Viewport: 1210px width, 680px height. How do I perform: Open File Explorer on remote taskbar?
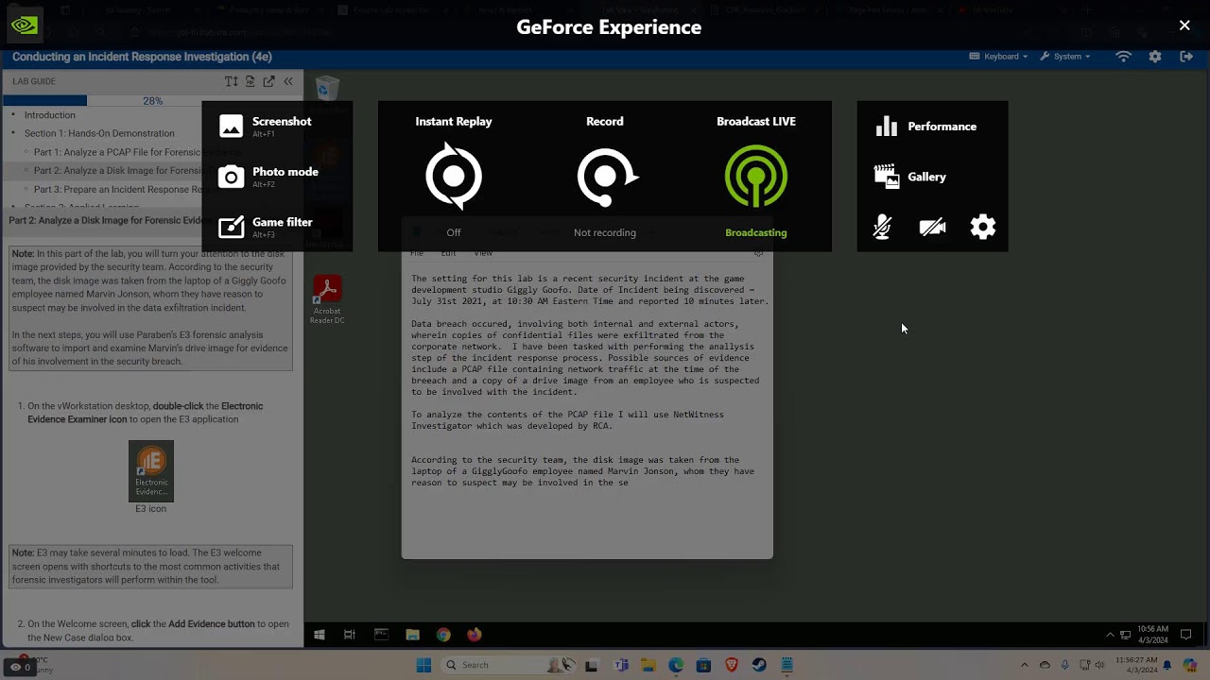(x=412, y=635)
